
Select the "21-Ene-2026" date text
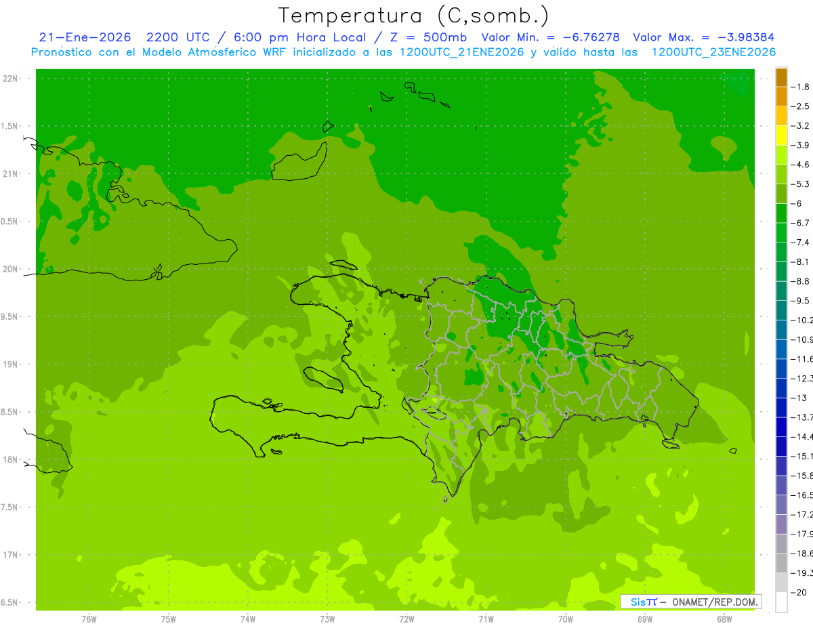(85, 38)
